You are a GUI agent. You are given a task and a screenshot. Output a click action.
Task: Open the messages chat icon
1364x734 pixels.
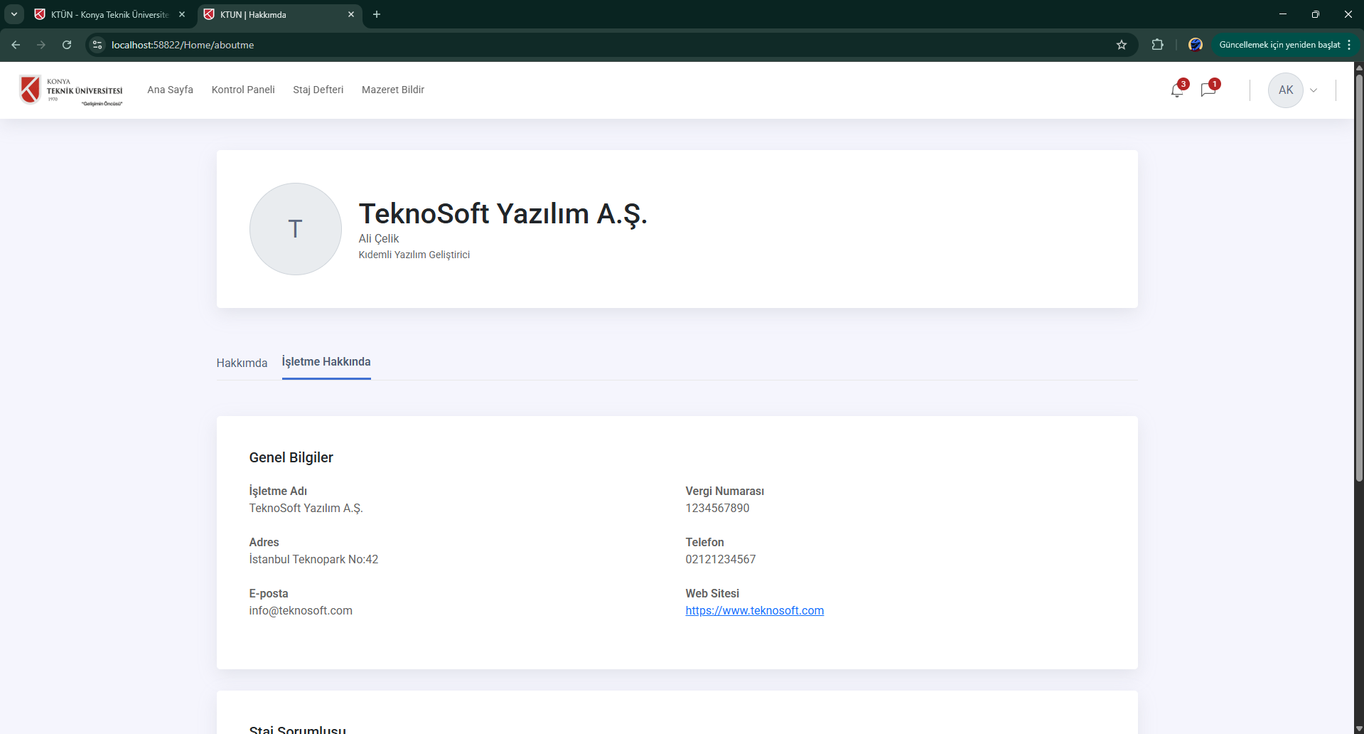point(1208,90)
